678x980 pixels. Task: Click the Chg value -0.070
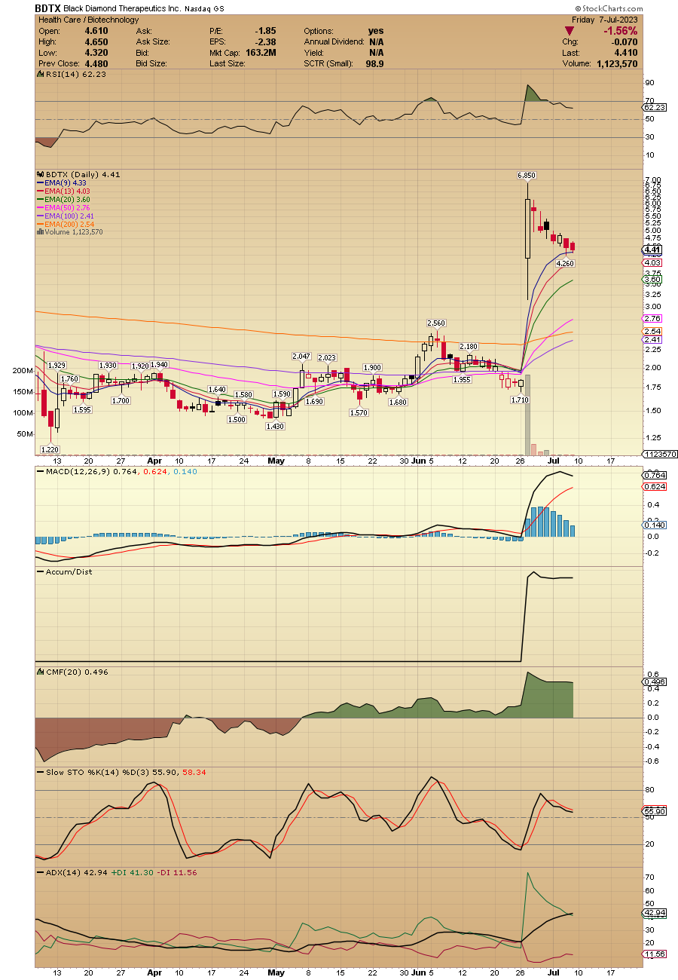tap(625, 42)
